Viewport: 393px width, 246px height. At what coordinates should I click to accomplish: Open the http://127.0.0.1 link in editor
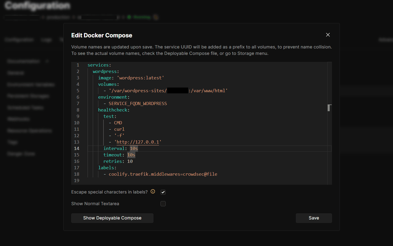138,142
